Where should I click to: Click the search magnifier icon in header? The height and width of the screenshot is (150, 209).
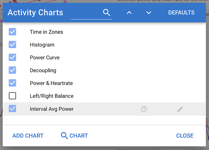click(x=106, y=13)
